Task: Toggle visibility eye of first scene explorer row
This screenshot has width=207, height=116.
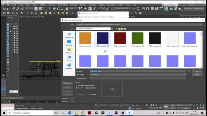Action: point(12,26)
